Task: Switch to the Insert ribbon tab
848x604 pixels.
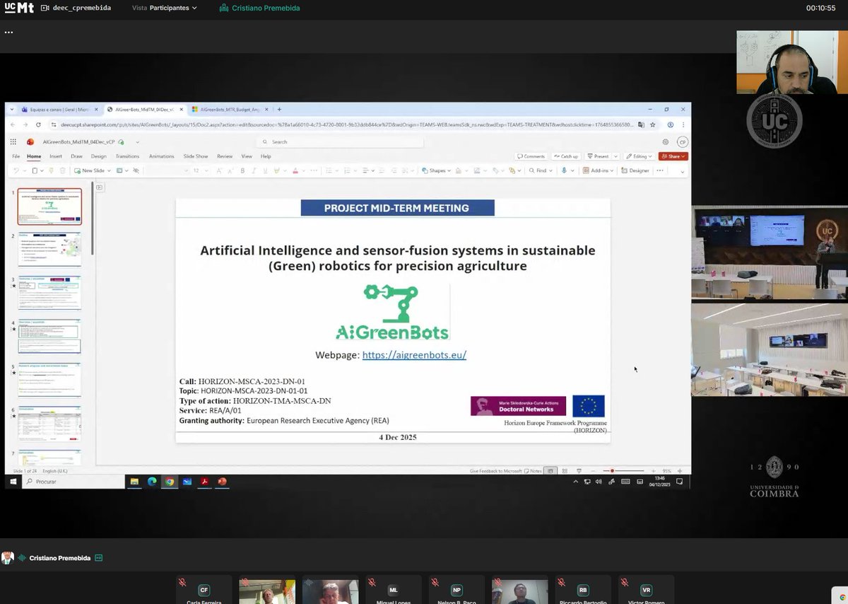Action: pos(56,156)
